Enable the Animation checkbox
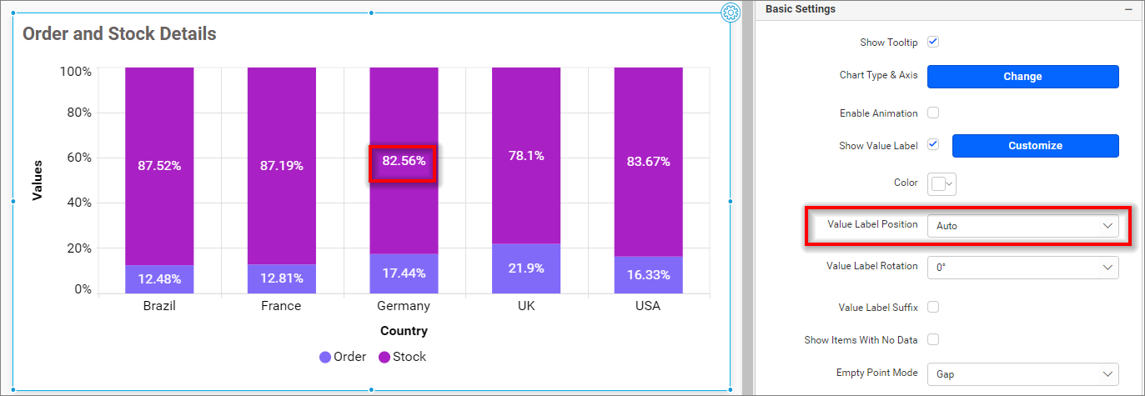Viewport: 1145px width, 396px height. click(933, 113)
